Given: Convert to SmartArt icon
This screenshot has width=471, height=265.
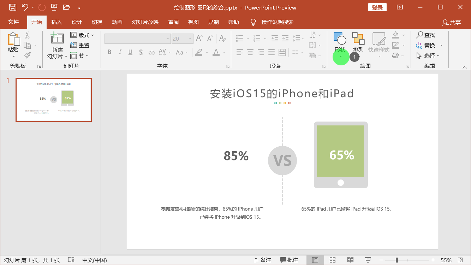Looking at the screenshot, I should click(x=312, y=55).
